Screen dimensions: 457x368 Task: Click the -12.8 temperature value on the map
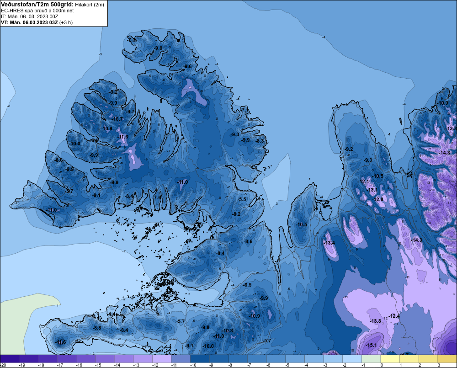pos(378,199)
